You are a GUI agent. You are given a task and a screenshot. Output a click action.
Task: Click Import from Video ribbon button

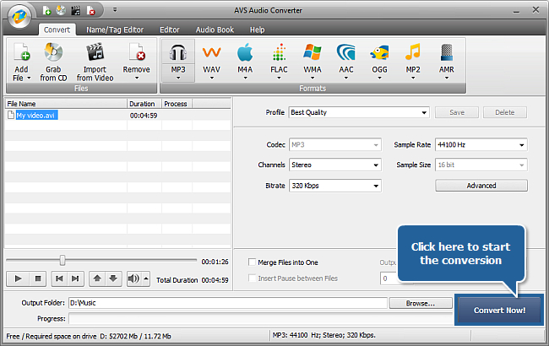pyautogui.click(x=95, y=62)
